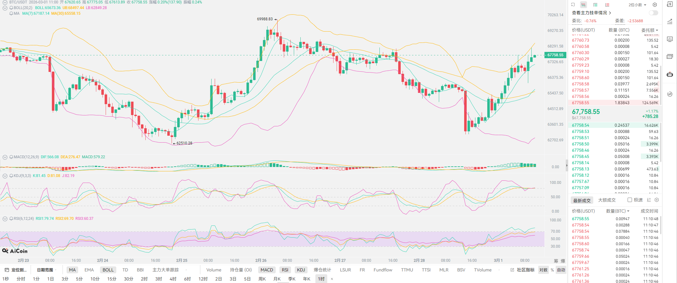Enable the 极速 checkbox
The height and width of the screenshot is (283, 677).
click(x=630, y=200)
